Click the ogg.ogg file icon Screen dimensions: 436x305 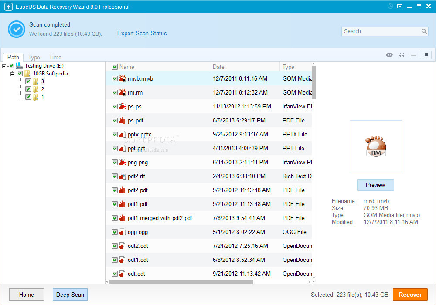coord(123,232)
